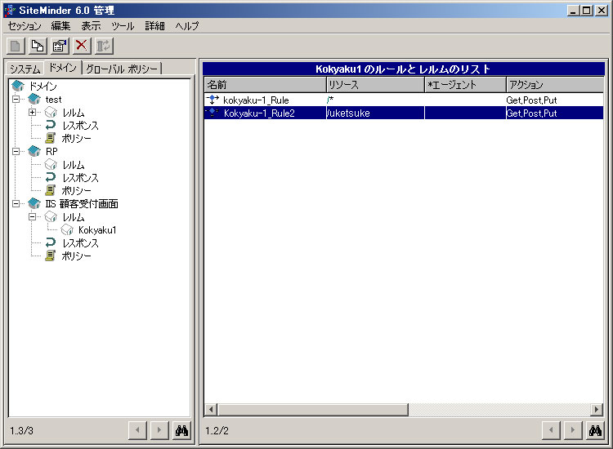The image size is (613, 449).
Task: Collapse the レルム node under IIS 顧客受付画面
Action: tap(33, 216)
